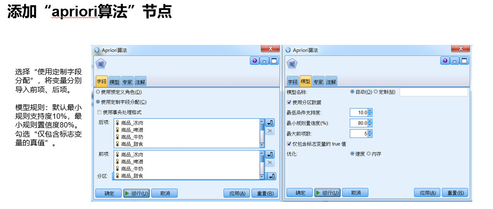Click the Apriori node pentagon icon in model dialog
This screenshot has height=209, width=493.
[292, 64]
